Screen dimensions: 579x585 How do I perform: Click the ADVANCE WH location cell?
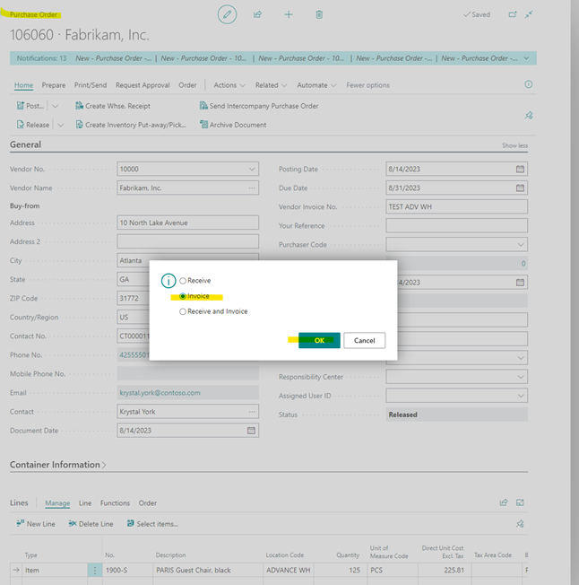pos(289,570)
